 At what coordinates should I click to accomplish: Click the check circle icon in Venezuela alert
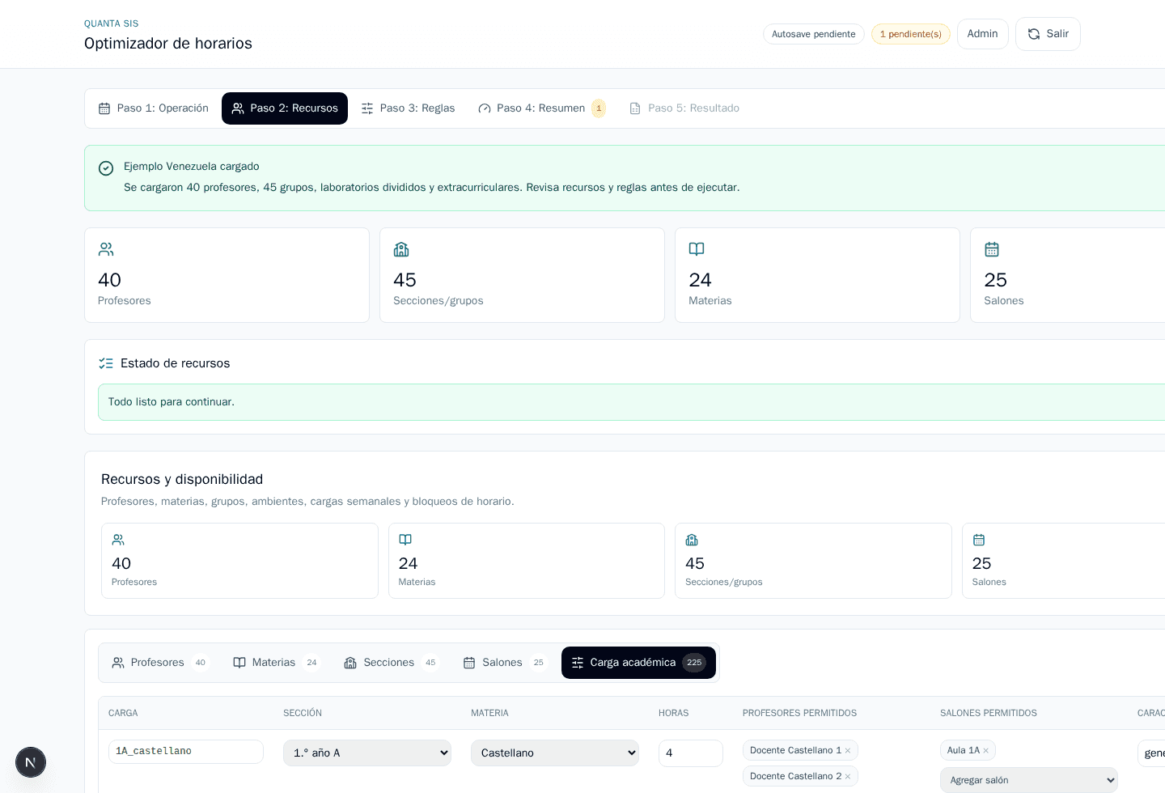point(106,168)
